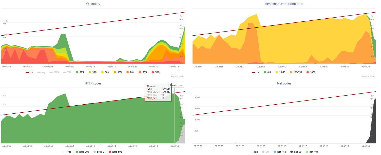
Task: Toggle the 1000+ legend item
Action: (311, 72)
